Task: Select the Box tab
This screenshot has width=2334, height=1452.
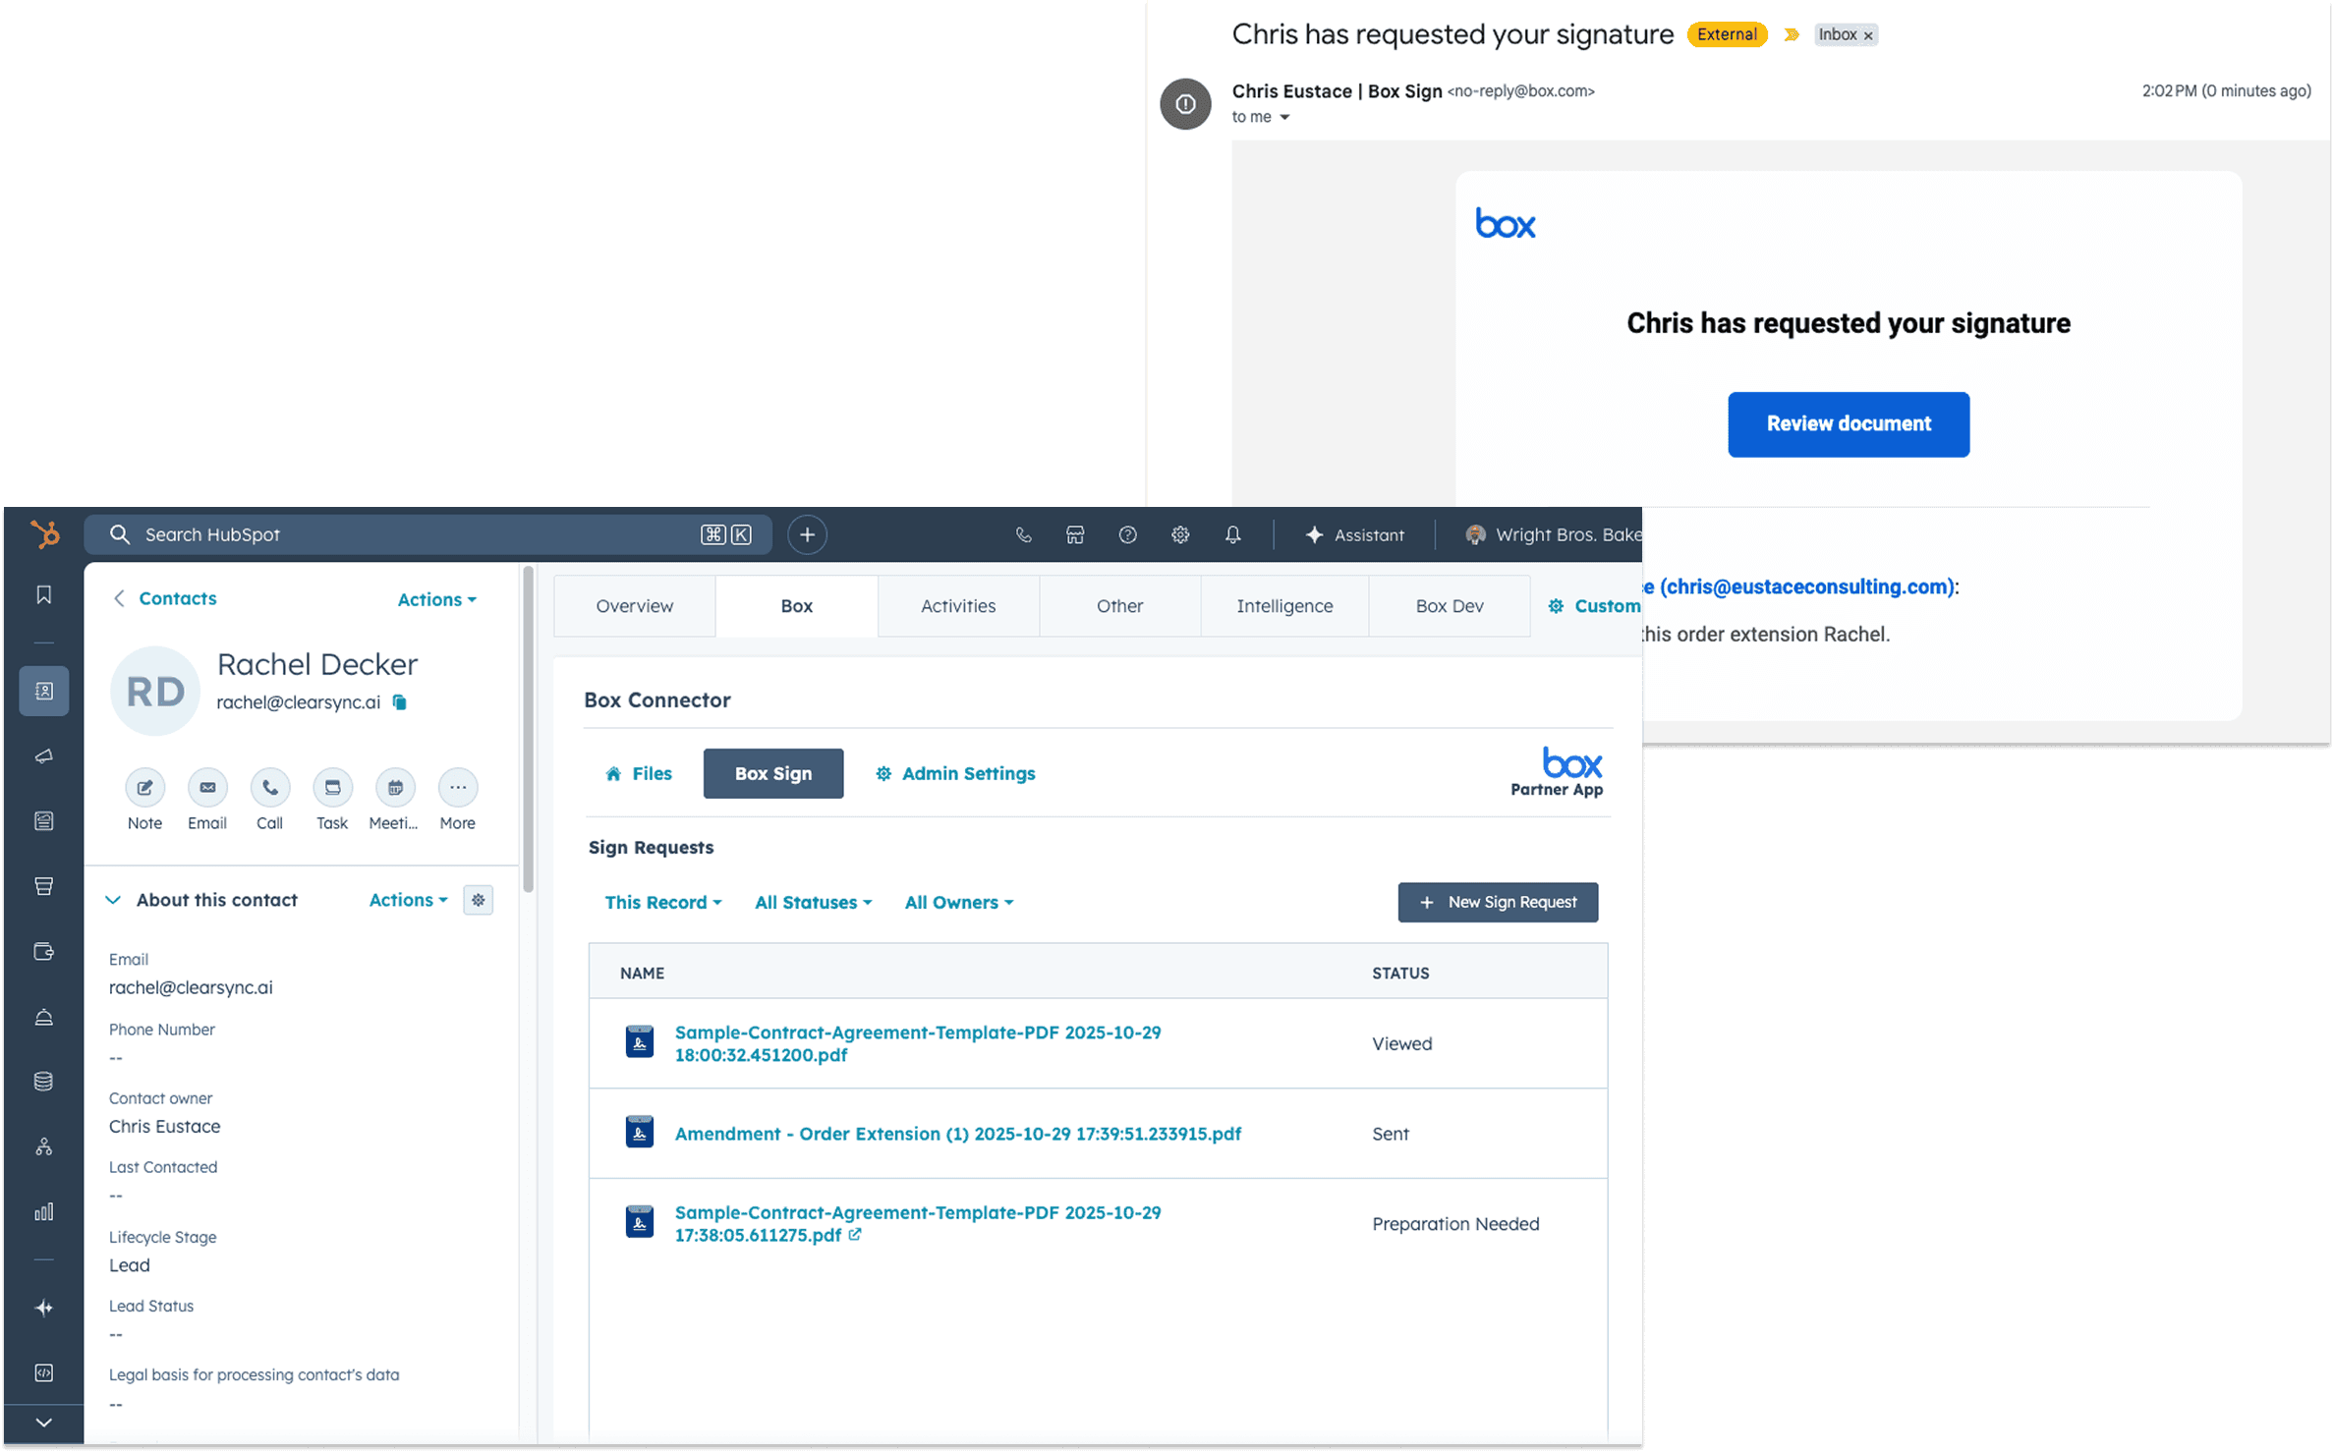Action: pos(796,605)
